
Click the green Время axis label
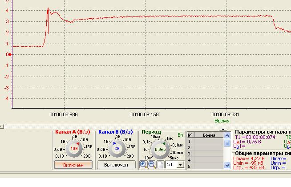[222, 121]
